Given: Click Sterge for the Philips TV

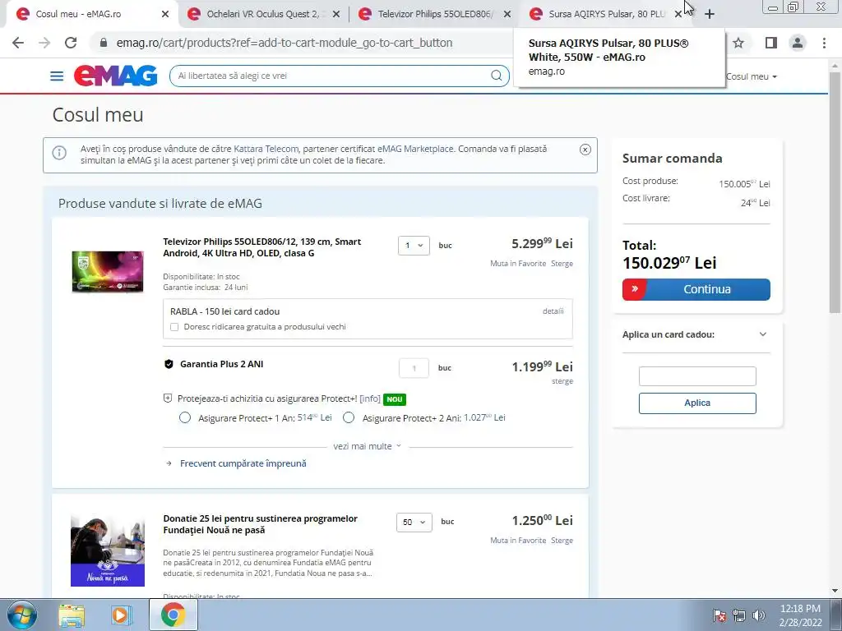Looking at the screenshot, I should point(562,264).
